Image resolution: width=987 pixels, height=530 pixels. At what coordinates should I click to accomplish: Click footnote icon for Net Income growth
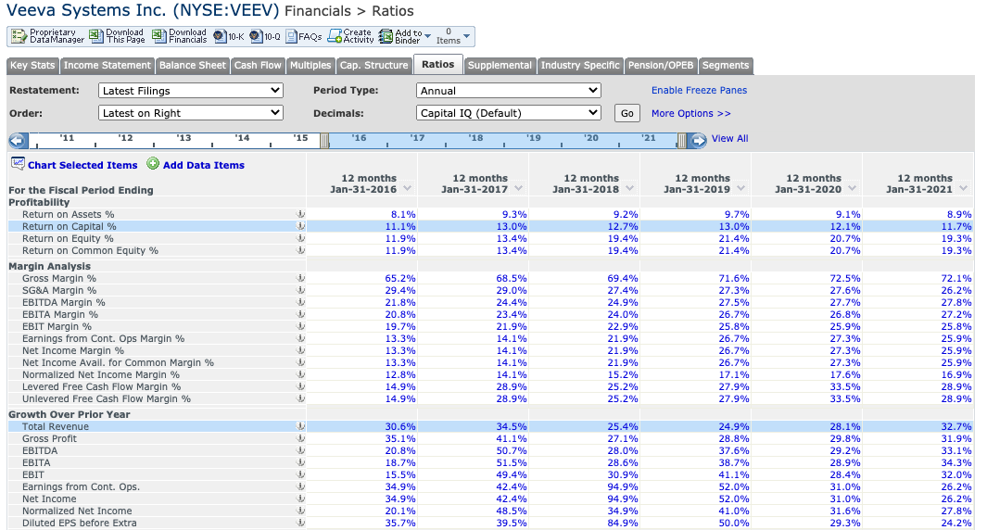pyautogui.click(x=301, y=499)
